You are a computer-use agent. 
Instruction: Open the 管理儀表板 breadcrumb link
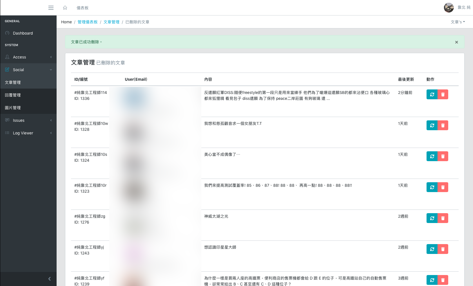[88, 22]
